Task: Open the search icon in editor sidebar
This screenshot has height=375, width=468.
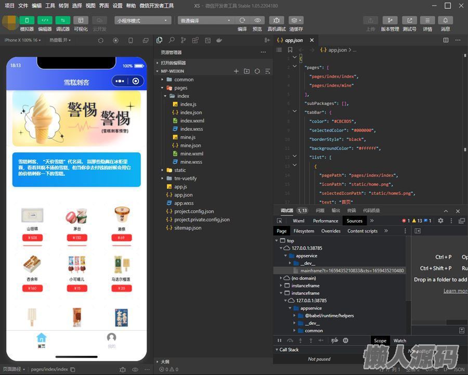Action: [x=171, y=40]
